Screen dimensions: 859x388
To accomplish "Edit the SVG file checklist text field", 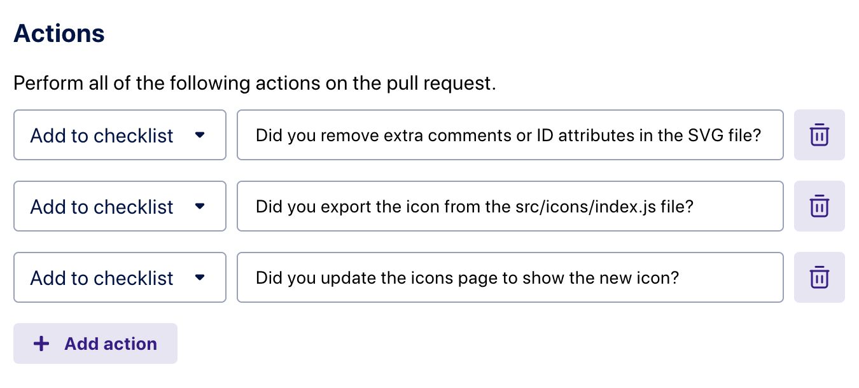I will (x=509, y=135).
